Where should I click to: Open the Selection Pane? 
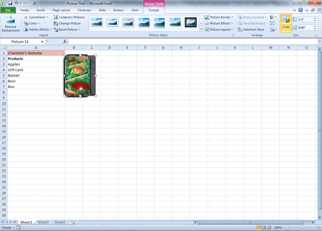coord(251,30)
